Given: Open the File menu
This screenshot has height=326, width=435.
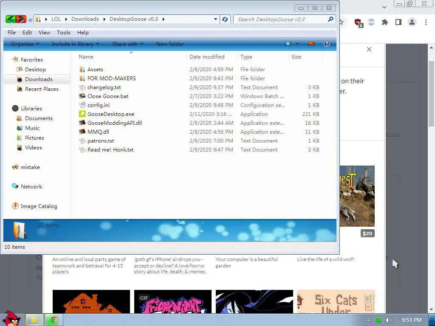Looking at the screenshot, I should tap(11, 33).
